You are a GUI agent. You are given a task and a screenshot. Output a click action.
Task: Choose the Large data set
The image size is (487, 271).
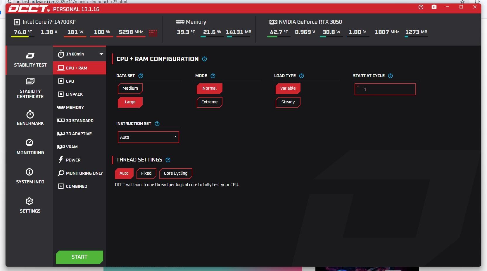[x=130, y=102]
